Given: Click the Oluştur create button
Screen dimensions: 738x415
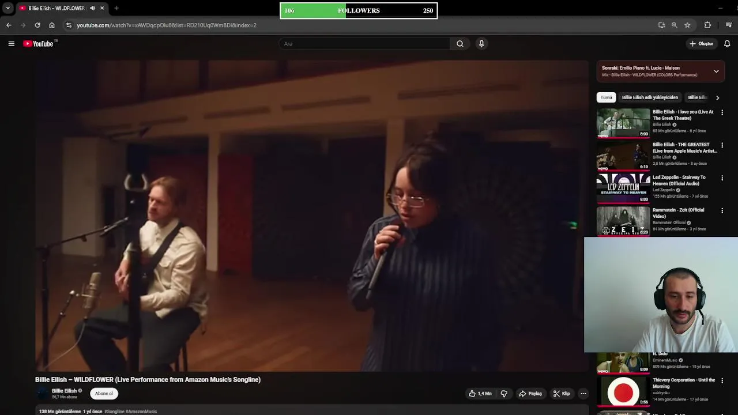Looking at the screenshot, I should [x=701, y=44].
